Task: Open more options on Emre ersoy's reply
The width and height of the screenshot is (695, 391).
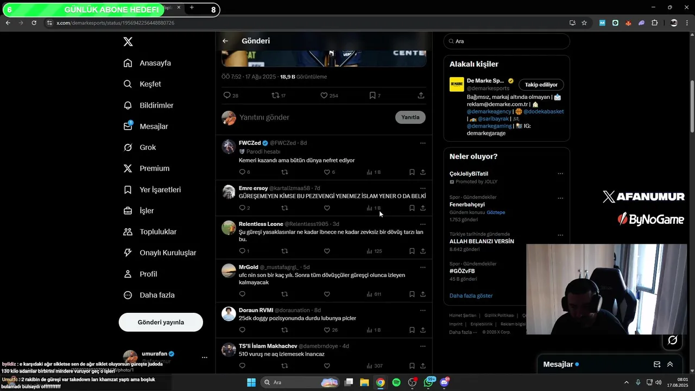Action: [x=422, y=188]
